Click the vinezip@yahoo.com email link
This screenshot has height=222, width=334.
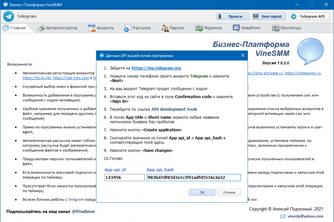coord(305,216)
